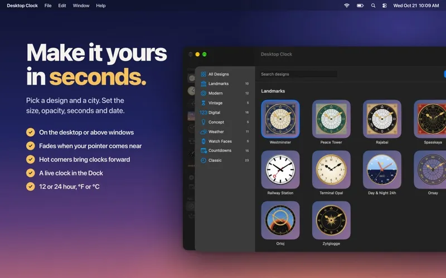Image resolution: width=446 pixels, height=278 pixels.
Task: Select the Day & Night 24h design
Action: [x=382, y=170]
